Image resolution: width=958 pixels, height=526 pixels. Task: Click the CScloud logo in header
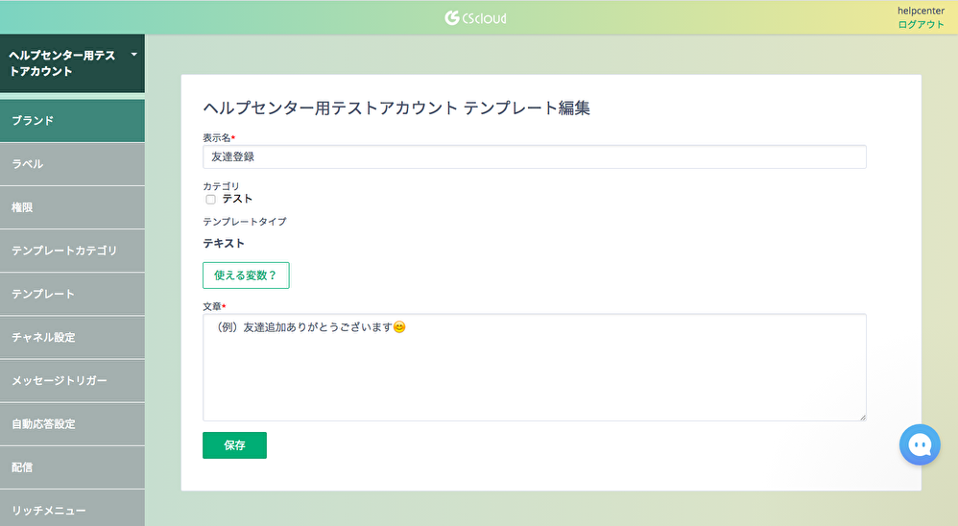pos(475,17)
